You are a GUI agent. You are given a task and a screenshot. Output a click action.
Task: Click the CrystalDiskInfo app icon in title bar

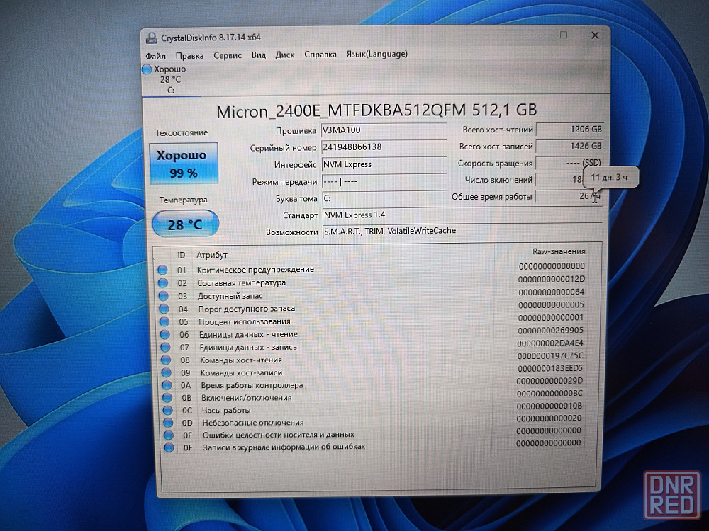click(151, 38)
